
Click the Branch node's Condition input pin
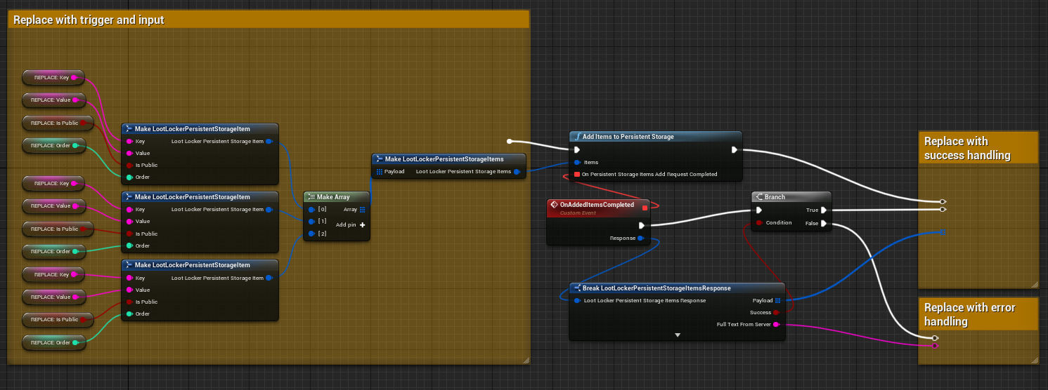[x=759, y=223]
